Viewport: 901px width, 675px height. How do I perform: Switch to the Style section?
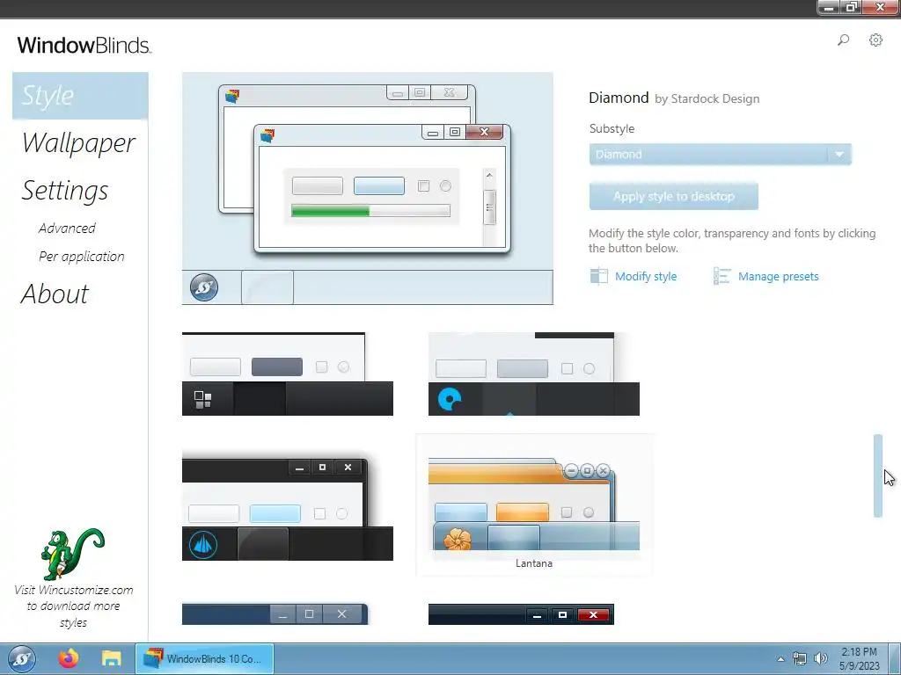tap(80, 96)
